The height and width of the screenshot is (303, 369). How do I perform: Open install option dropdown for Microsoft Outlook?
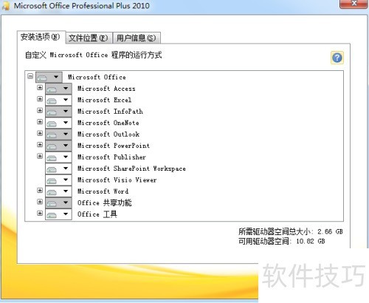[58, 134]
